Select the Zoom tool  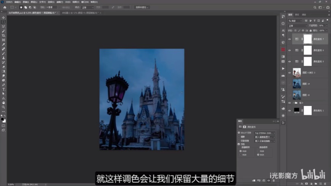click(x=3, y=107)
